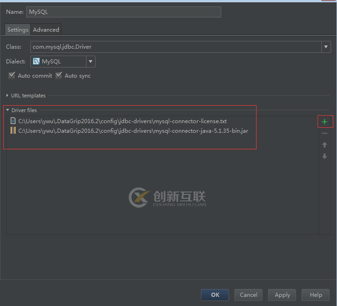The image size is (337, 306).
Task: Click the jar archive icon of connector row
Action: (x=13, y=130)
